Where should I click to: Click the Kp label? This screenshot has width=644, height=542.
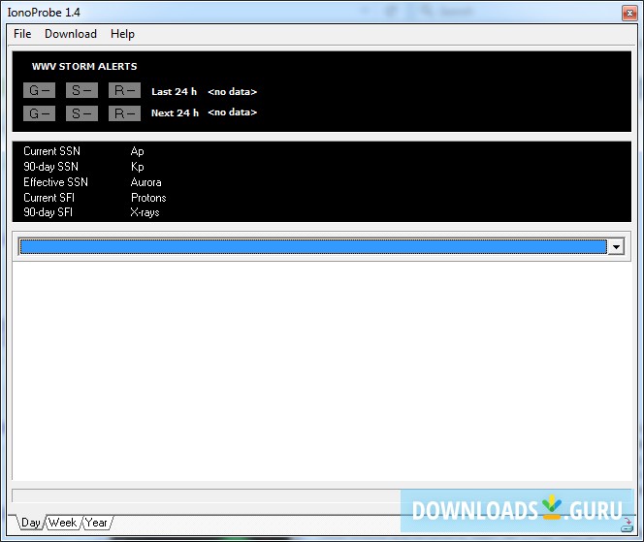click(137, 167)
